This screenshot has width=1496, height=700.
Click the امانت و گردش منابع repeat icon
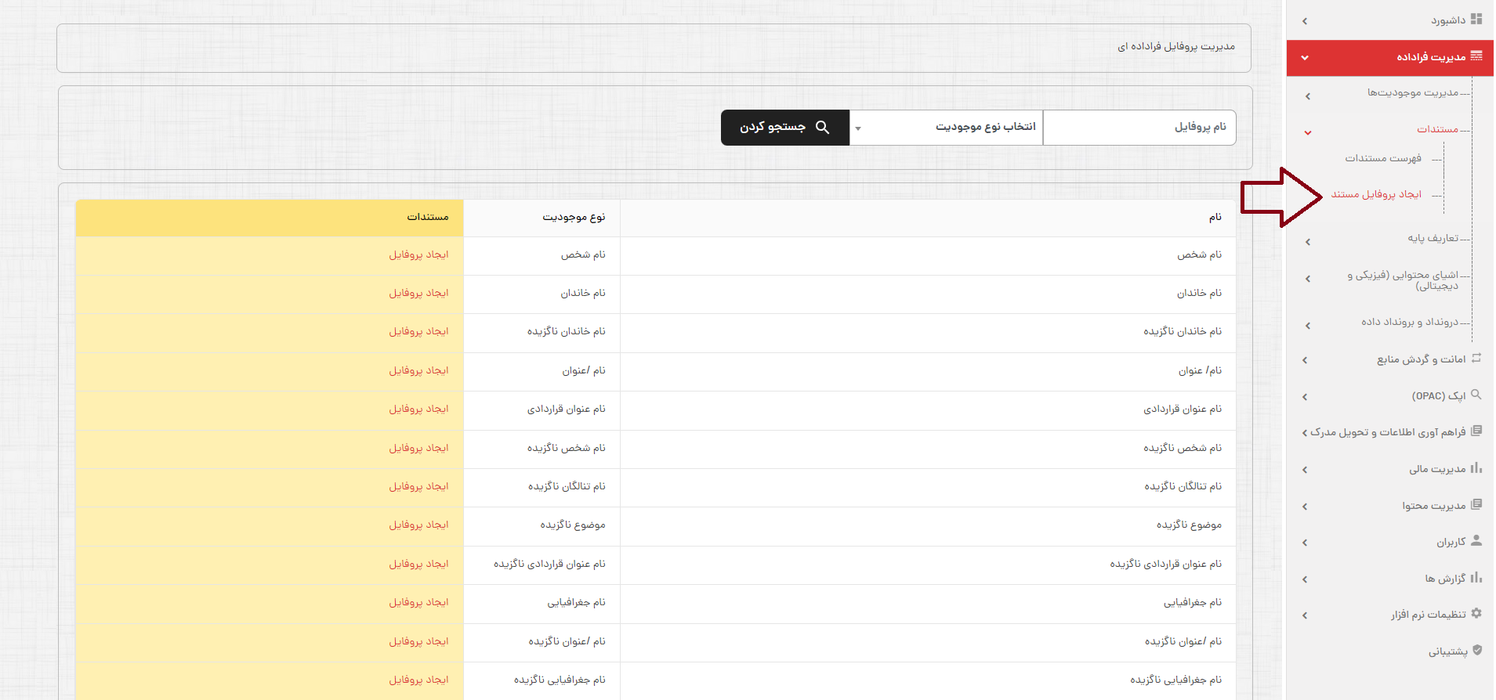(x=1476, y=358)
